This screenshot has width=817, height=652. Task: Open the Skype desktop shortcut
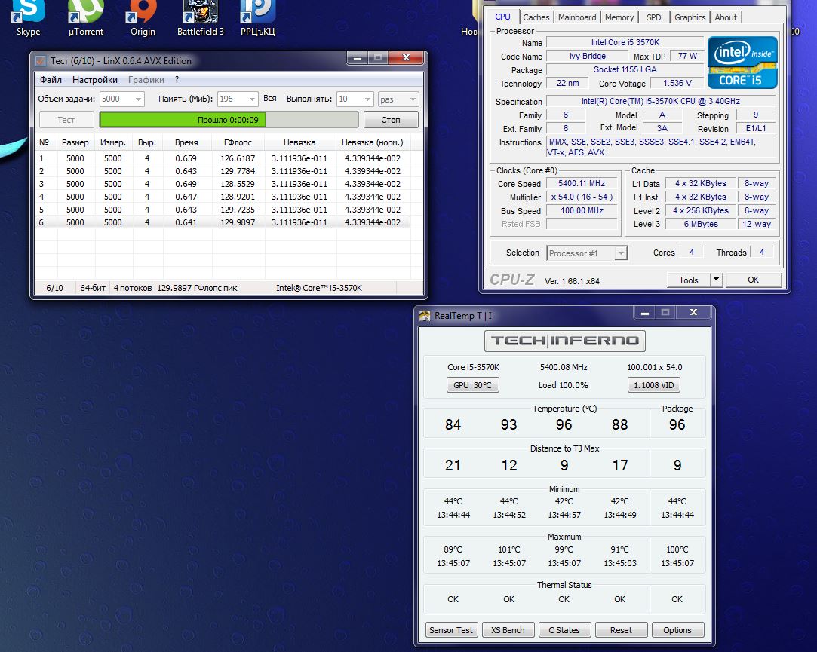click(28, 17)
